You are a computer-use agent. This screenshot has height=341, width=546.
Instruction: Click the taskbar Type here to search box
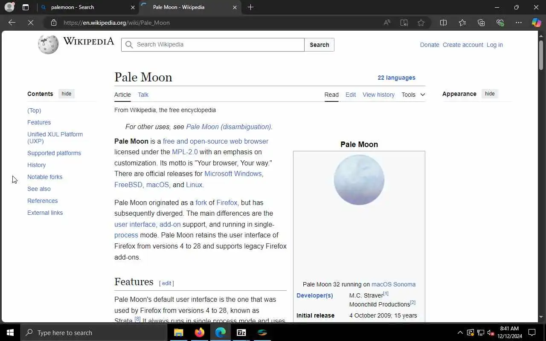tap(94, 332)
